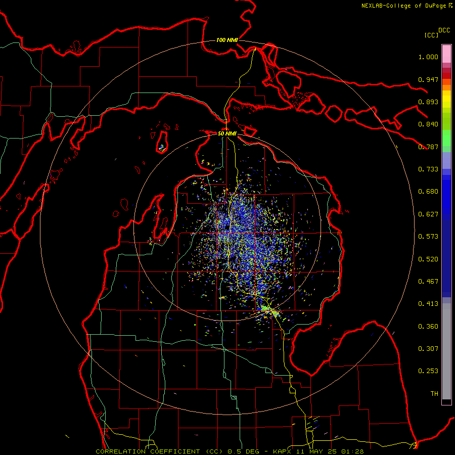
Task: Click the TH threshold label on the legend
Action: click(434, 394)
